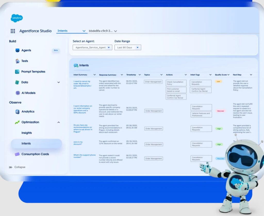Open the Intents tab dropdown

[84, 31]
